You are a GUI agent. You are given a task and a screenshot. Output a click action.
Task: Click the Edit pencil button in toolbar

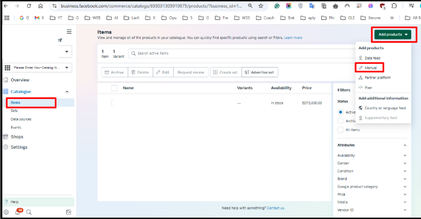163,72
